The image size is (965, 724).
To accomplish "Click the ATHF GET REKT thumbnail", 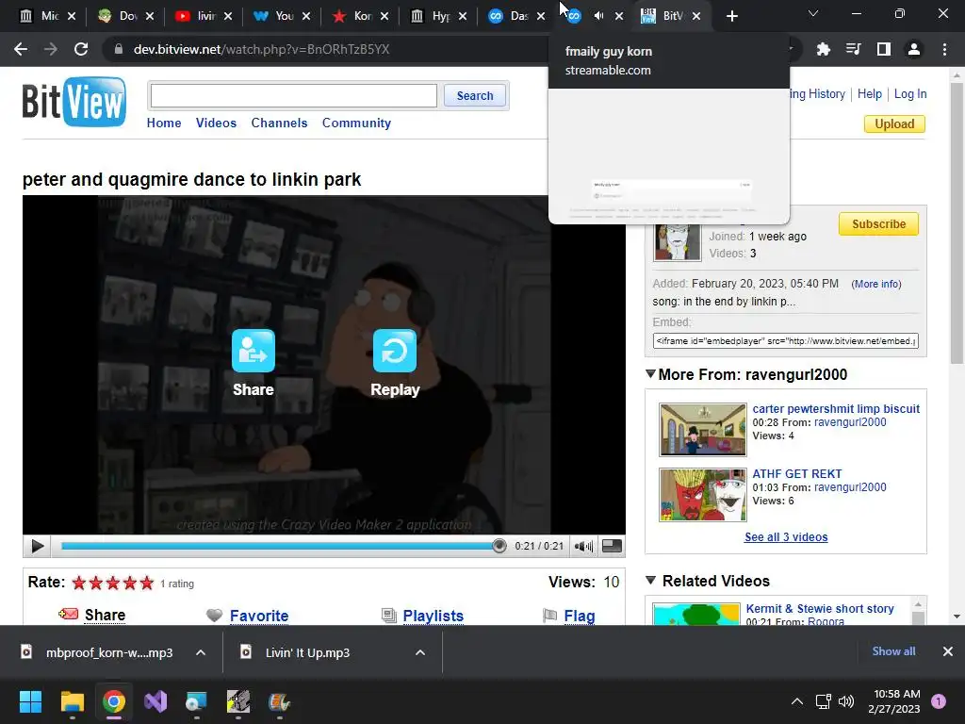I will (x=702, y=494).
